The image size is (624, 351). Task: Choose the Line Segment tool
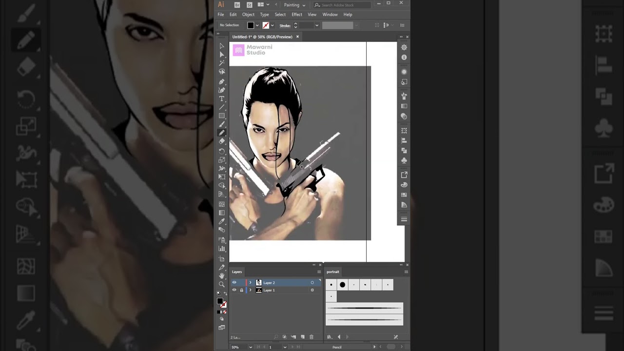click(222, 107)
